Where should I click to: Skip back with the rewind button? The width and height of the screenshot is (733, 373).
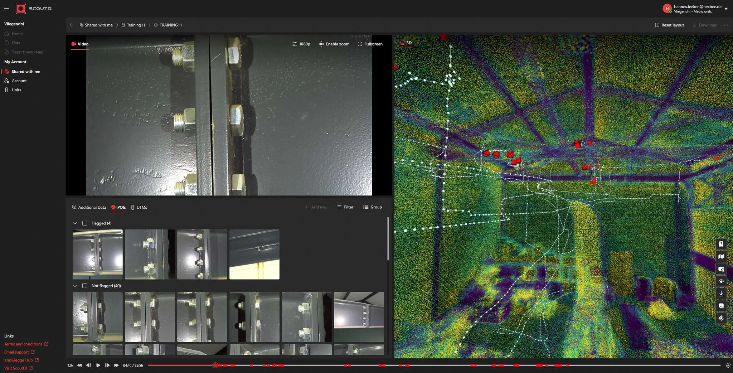tap(79, 365)
